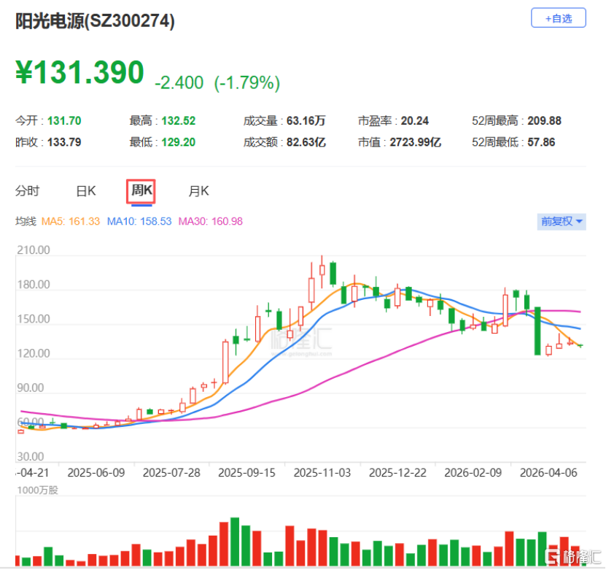Screen dimensions: 606x570
Task: Add 阳光电源 to watchlist via +自选
Action: click(558, 18)
